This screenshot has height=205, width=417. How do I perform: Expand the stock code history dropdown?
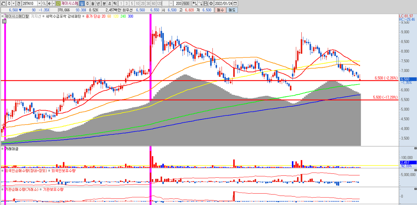pos(39,4)
